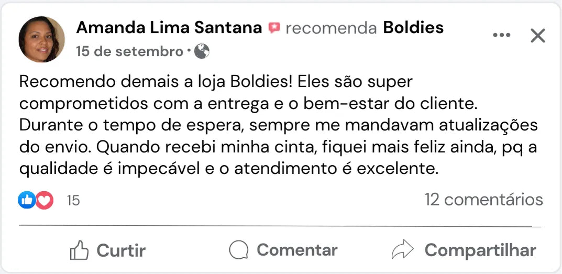
Task: Click the globe public audience icon
Action: click(202, 51)
